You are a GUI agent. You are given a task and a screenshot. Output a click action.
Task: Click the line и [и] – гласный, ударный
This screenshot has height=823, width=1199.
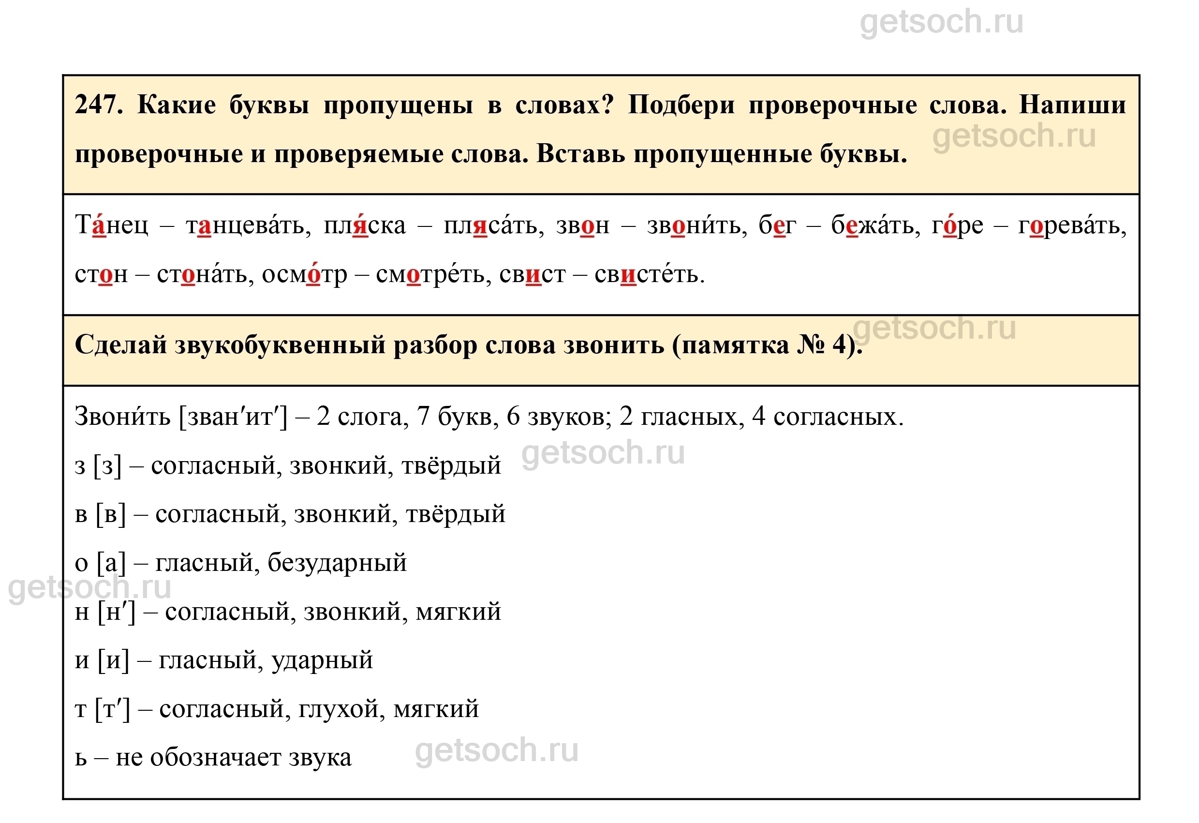pyautogui.click(x=223, y=660)
